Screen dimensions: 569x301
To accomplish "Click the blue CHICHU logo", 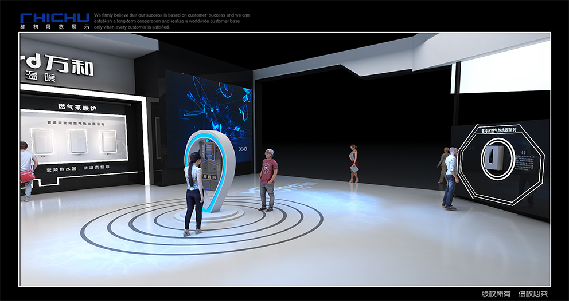I will point(55,18).
